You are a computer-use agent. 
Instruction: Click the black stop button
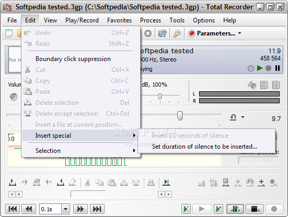click(255, 209)
